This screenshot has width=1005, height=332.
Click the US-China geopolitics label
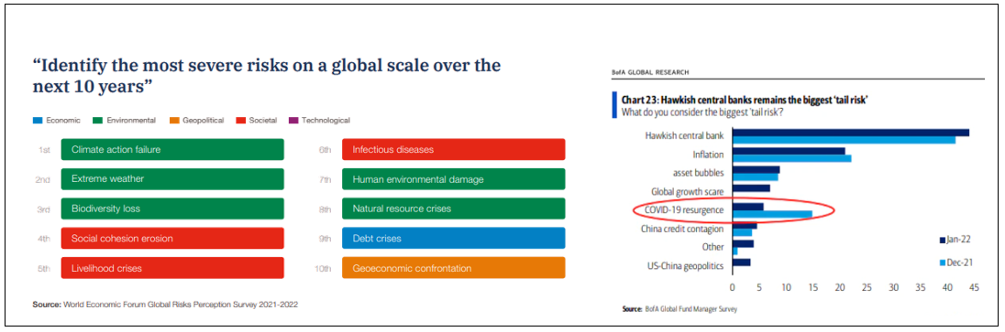(x=687, y=265)
